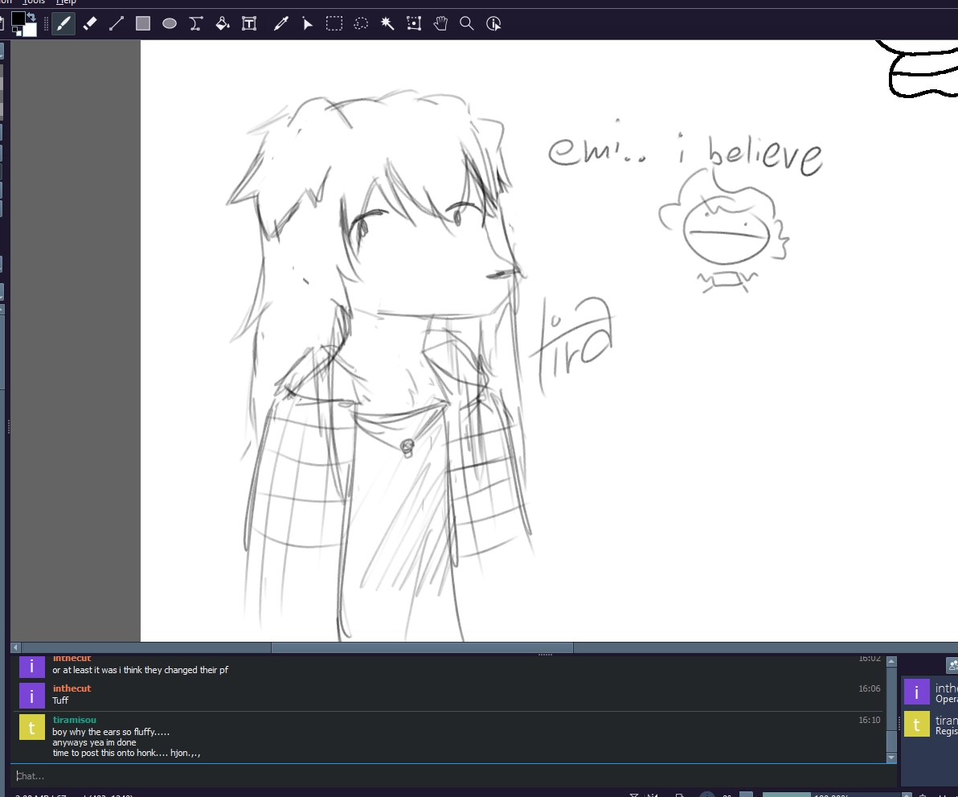Click the message 'anyways yea im done'

(x=94, y=742)
